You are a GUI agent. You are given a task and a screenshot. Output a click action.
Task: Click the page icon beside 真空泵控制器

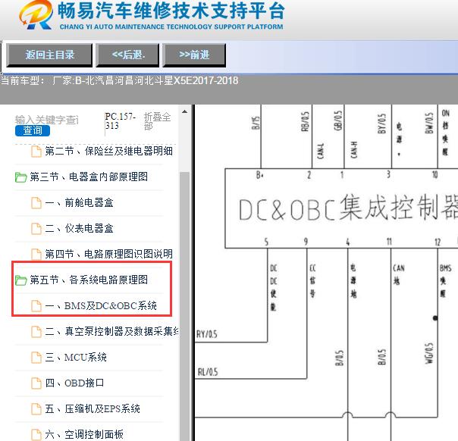(x=36, y=332)
